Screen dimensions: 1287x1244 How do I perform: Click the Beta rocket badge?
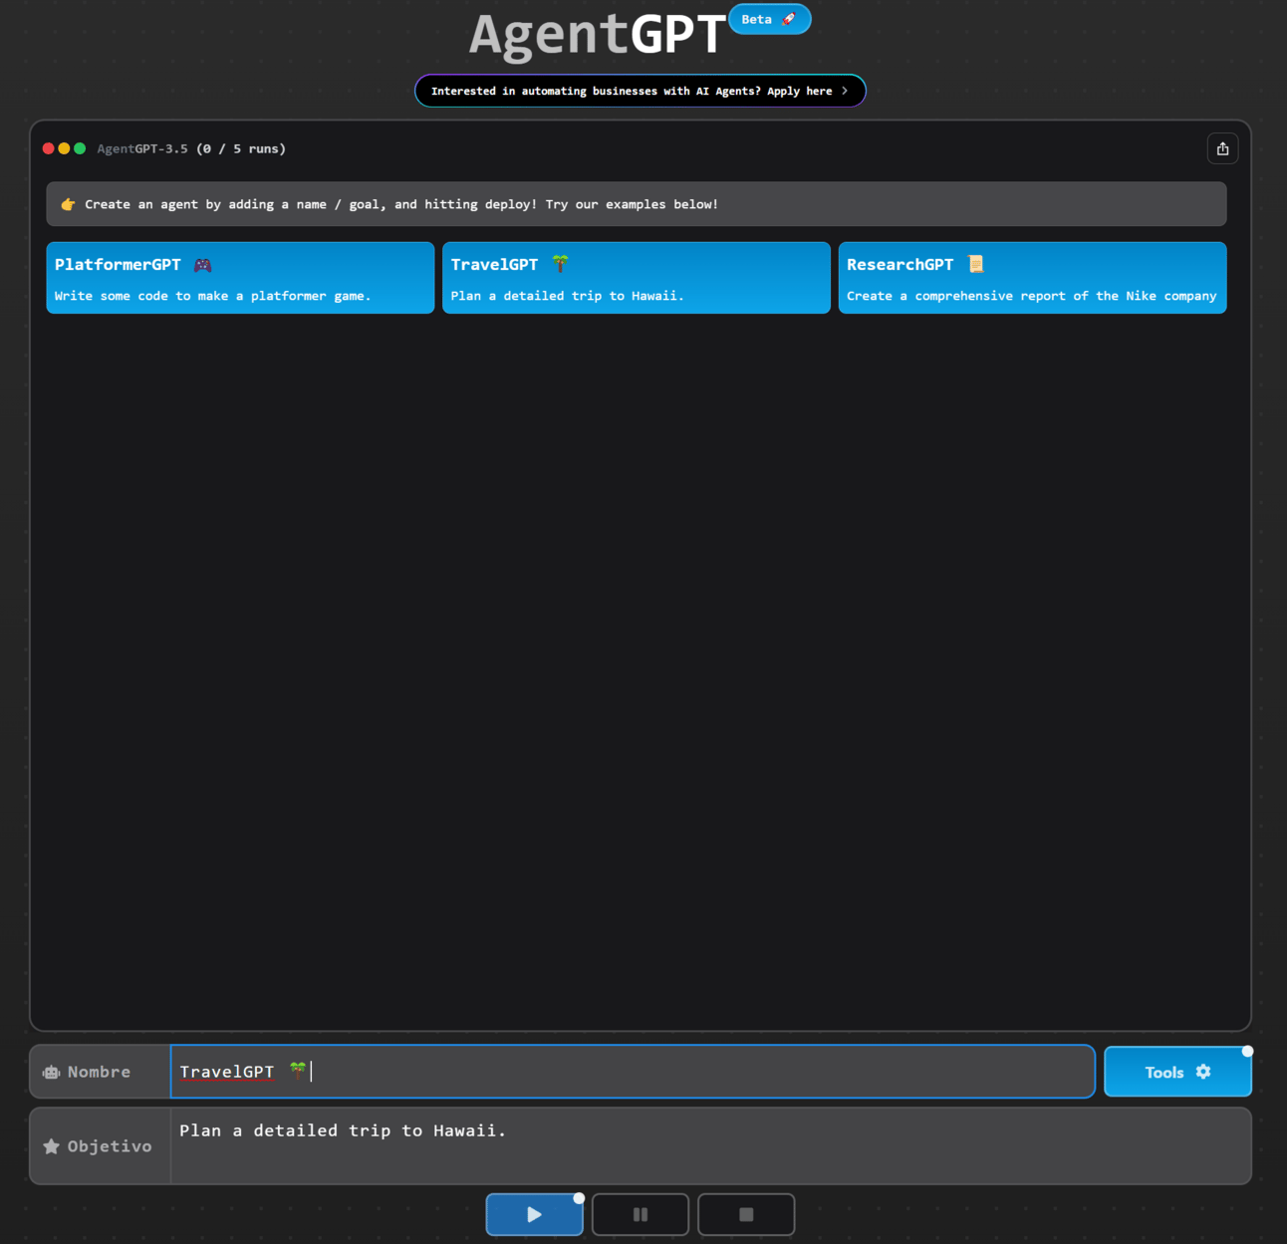[769, 19]
